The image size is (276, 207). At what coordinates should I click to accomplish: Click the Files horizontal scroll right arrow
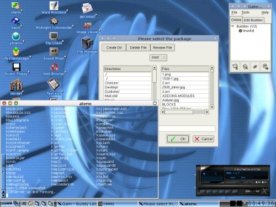pyautogui.click(x=207, y=112)
